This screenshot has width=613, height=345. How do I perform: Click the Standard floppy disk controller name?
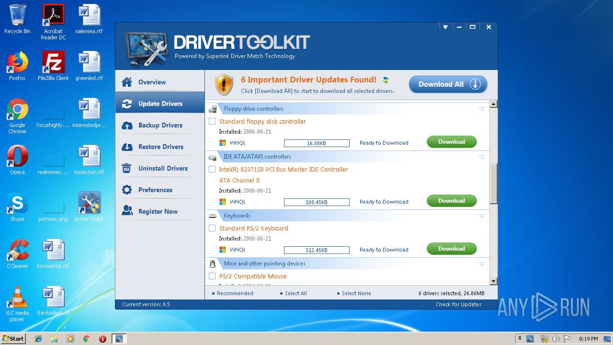(x=262, y=122)
